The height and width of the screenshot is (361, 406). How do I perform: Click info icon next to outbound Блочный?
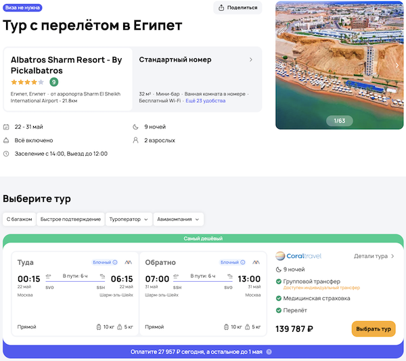pos(115,262)
